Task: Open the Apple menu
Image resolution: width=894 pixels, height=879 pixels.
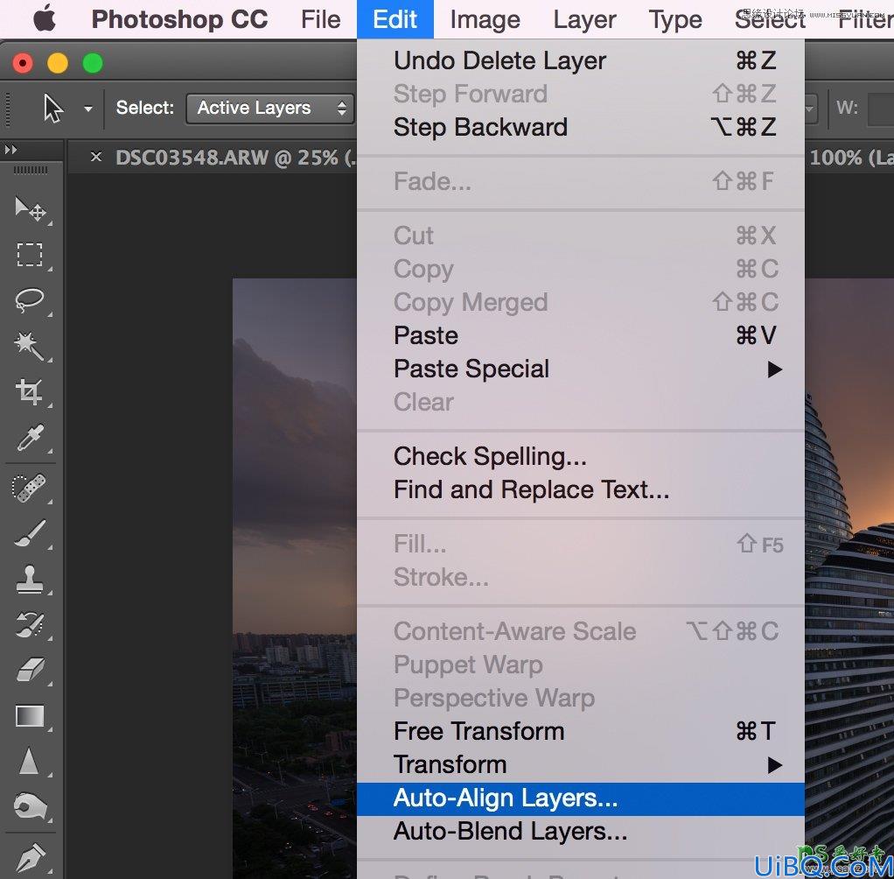Action: tap(45, 19)
